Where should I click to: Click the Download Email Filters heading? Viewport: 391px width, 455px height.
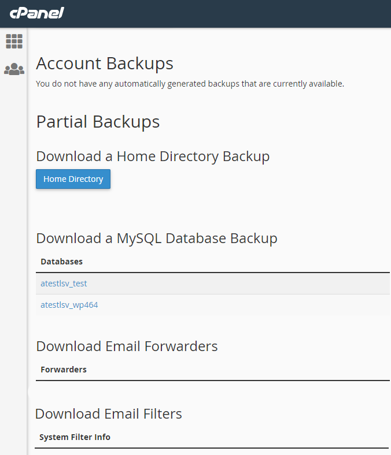[x=109, y=413]
